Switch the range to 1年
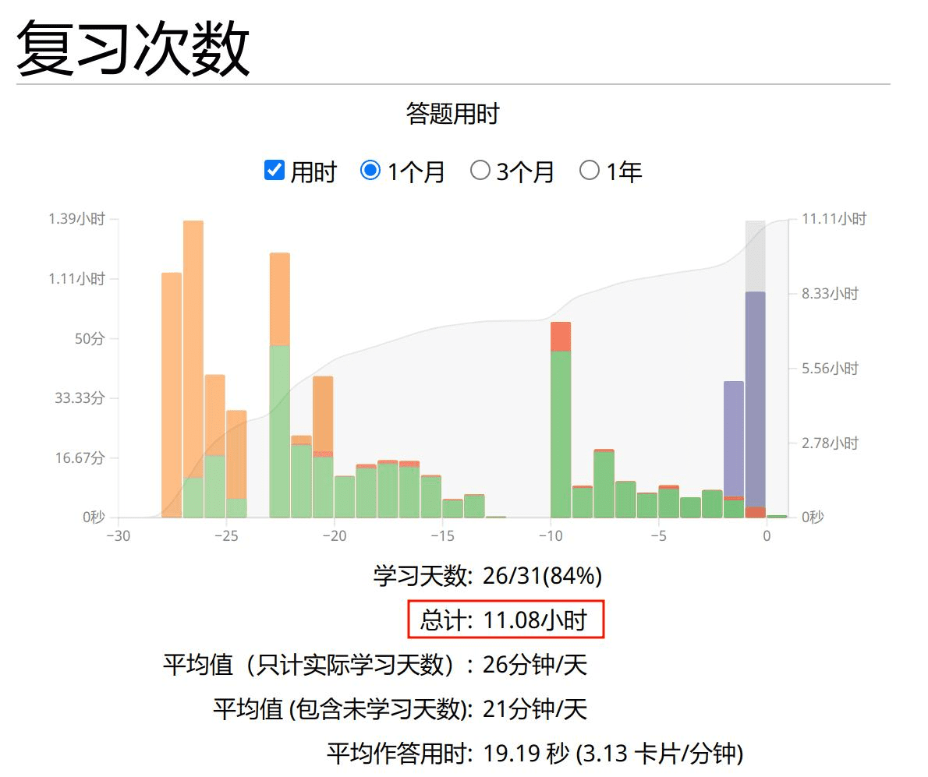The image size is (928, 777). pyautogui.click(x=590, y=171)
